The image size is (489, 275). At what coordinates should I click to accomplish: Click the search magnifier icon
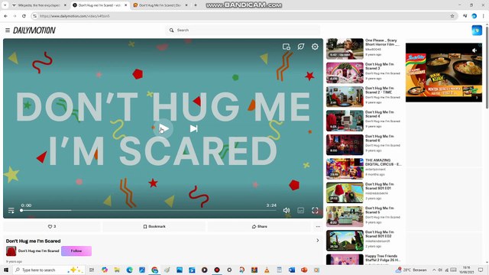pyautogui.click(x=171, y=31)
